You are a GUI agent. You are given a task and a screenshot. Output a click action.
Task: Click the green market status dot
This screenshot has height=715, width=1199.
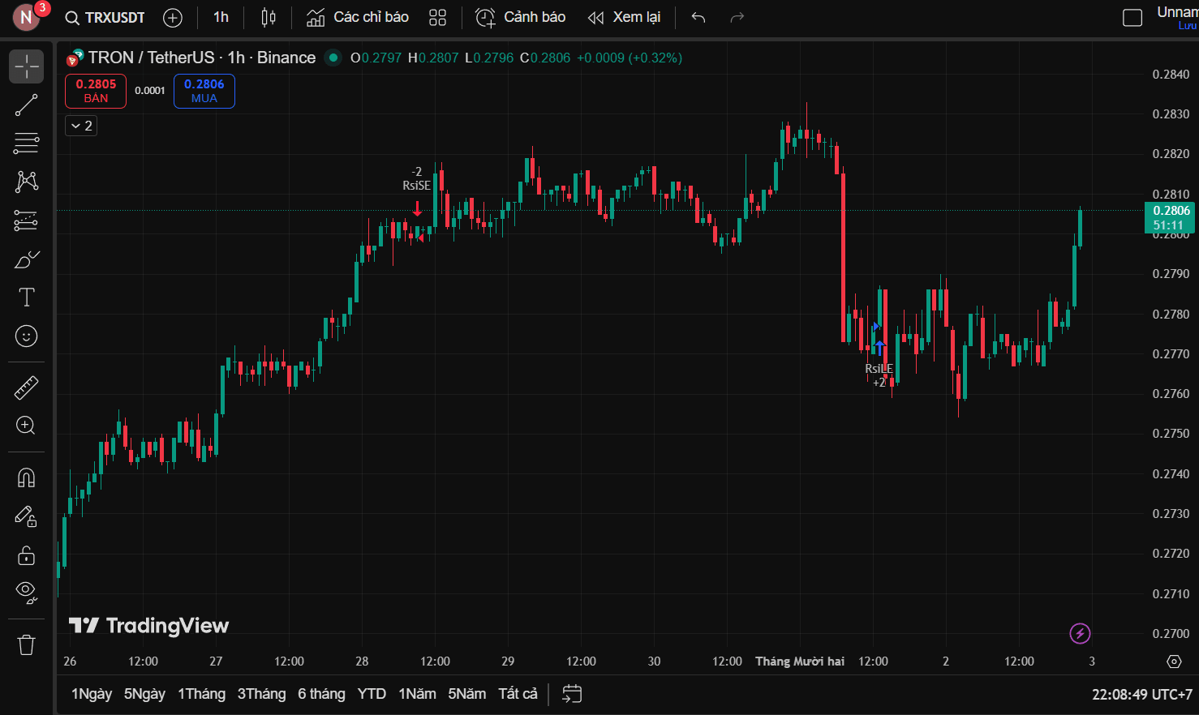333,58
